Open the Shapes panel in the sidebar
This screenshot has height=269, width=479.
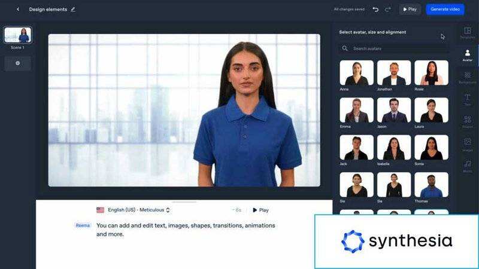(x=468, y=122)
